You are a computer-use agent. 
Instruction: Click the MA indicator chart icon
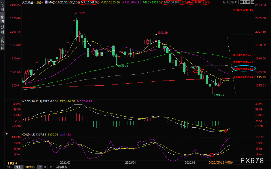[46, 2]
